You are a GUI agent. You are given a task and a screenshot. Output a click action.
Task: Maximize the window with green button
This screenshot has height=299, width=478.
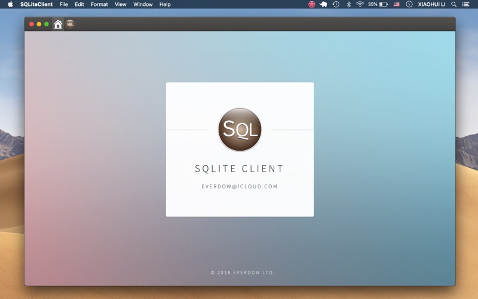(x=47, y=24)
